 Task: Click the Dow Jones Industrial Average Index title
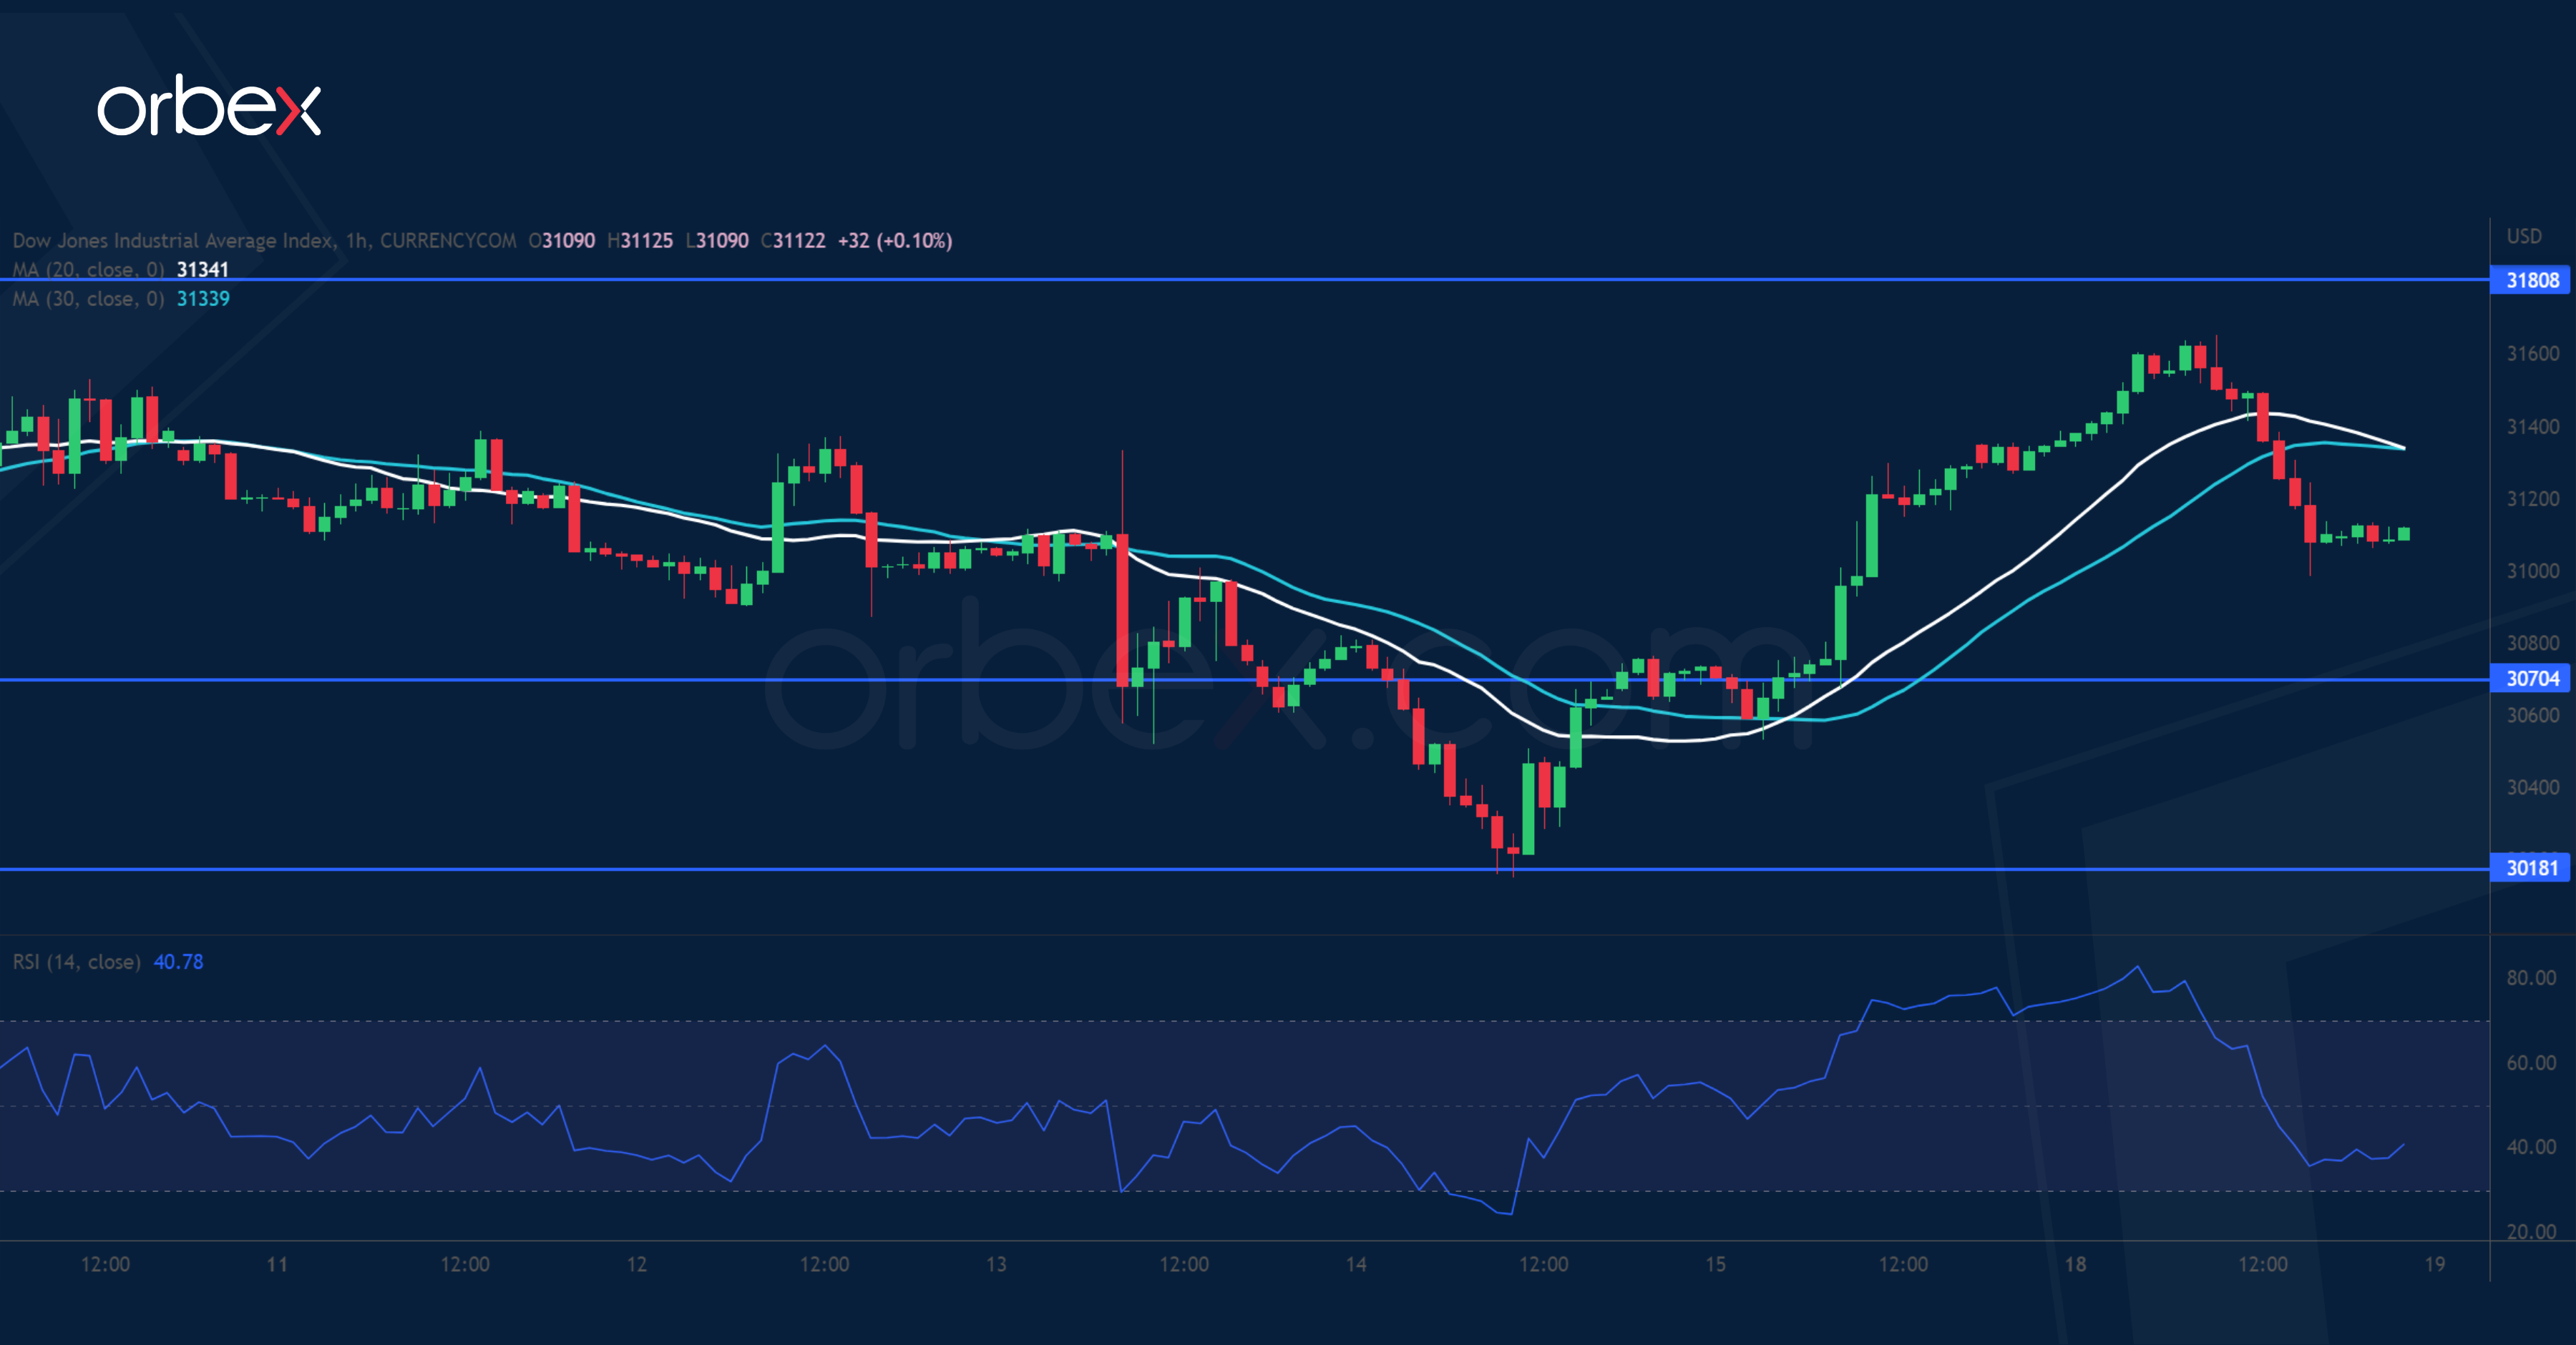[172, 241]
